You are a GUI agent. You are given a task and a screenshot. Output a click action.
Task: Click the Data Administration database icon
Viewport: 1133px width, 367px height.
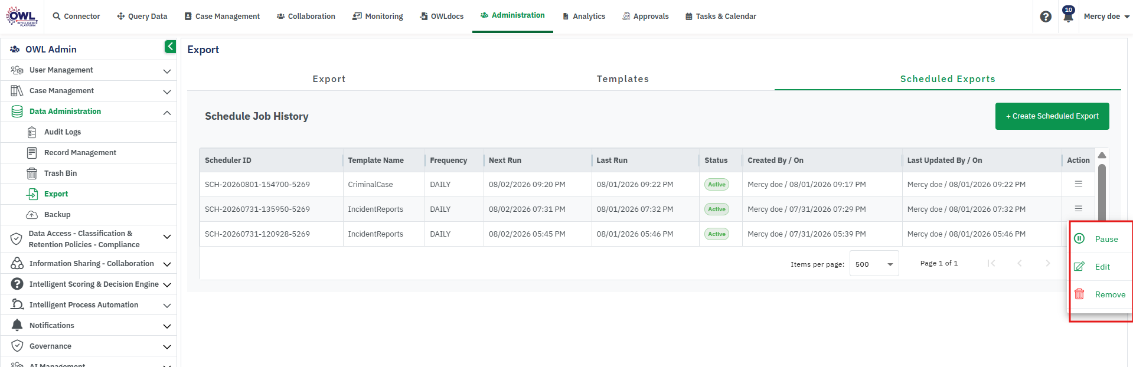[17, 112]
